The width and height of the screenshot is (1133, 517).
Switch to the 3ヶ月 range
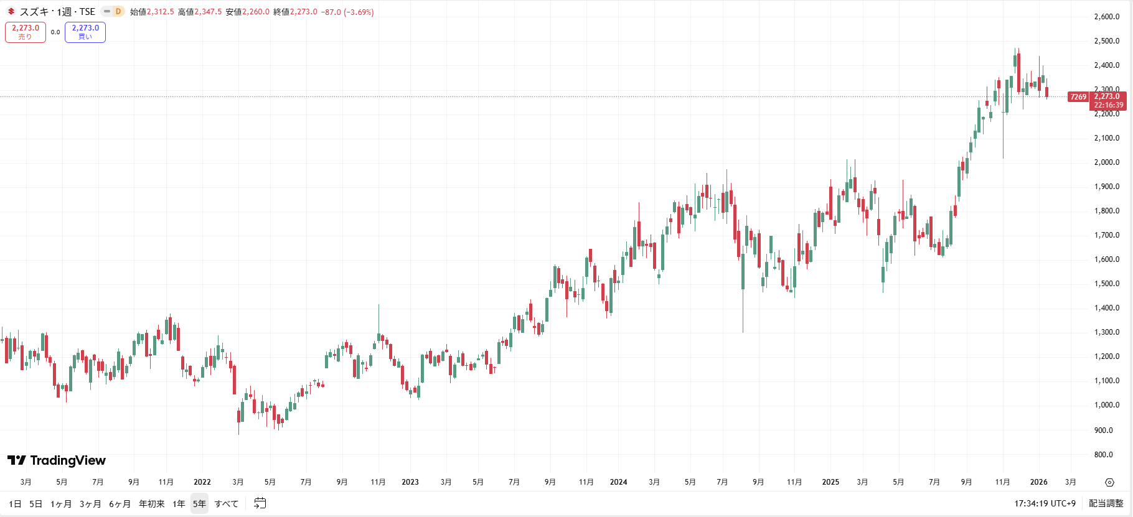(90, 504)
